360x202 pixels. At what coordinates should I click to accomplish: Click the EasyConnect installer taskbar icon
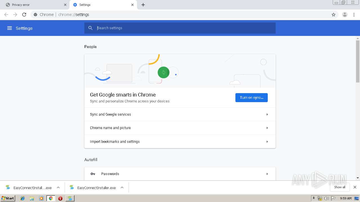tap(70, 198)
